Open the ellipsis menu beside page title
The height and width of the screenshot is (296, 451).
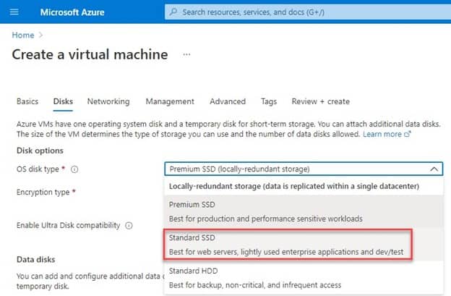pos(186,54)
